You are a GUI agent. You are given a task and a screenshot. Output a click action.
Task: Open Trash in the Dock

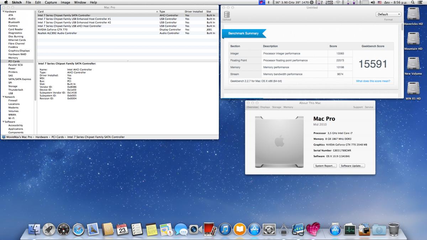coord(394,230)
